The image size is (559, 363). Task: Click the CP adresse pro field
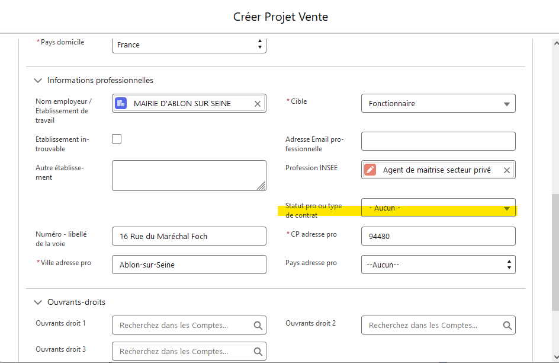(x=438, y=236)
